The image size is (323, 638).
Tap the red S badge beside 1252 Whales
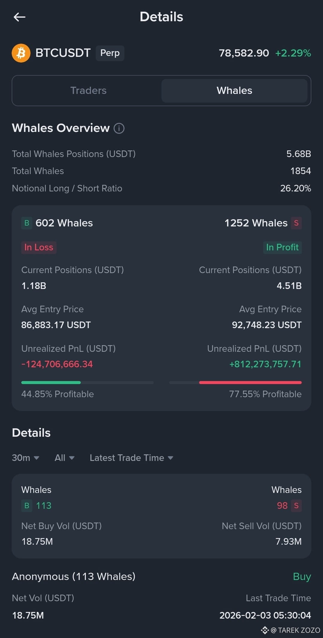(296, 223)
